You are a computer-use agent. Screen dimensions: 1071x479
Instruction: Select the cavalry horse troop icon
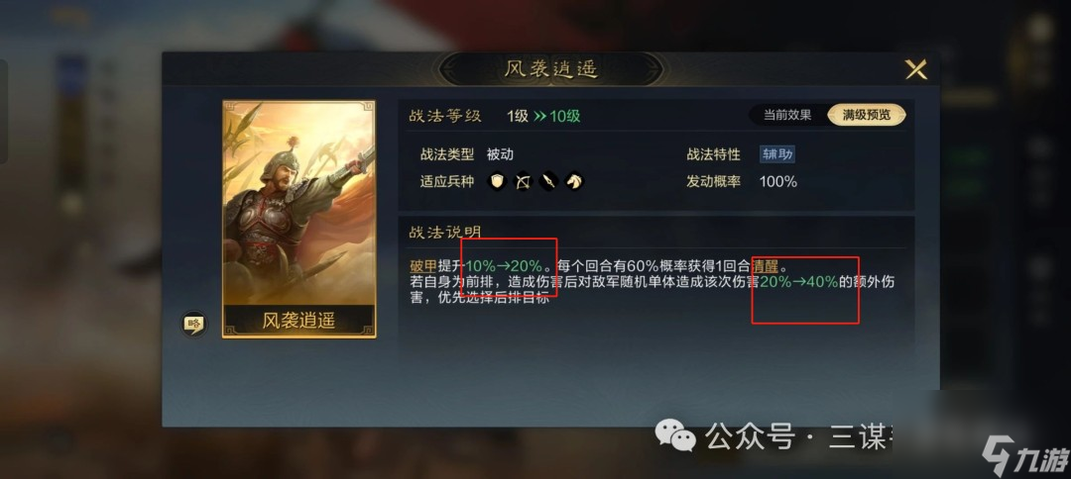point(574,181)
